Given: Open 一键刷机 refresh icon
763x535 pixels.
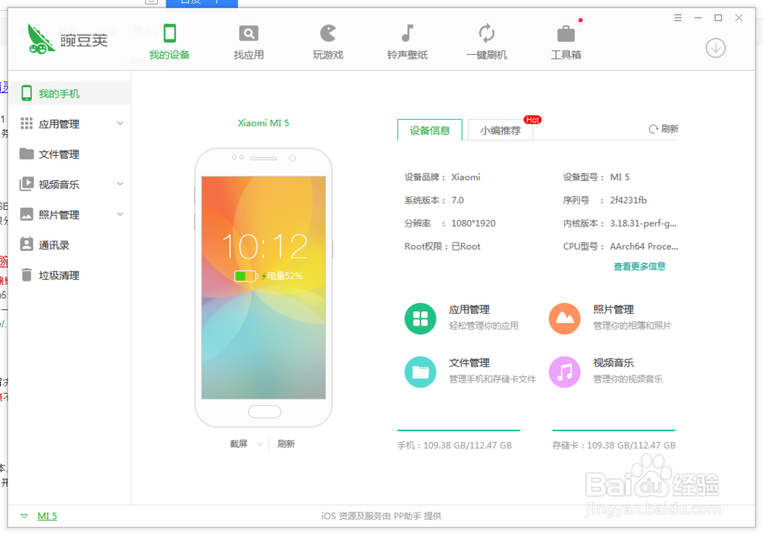Looking at the screenshot, I should [x=487, y=34].
